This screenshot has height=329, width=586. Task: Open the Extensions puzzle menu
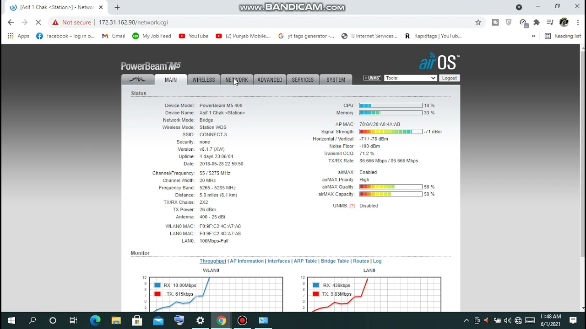click(x=537, y=22)
